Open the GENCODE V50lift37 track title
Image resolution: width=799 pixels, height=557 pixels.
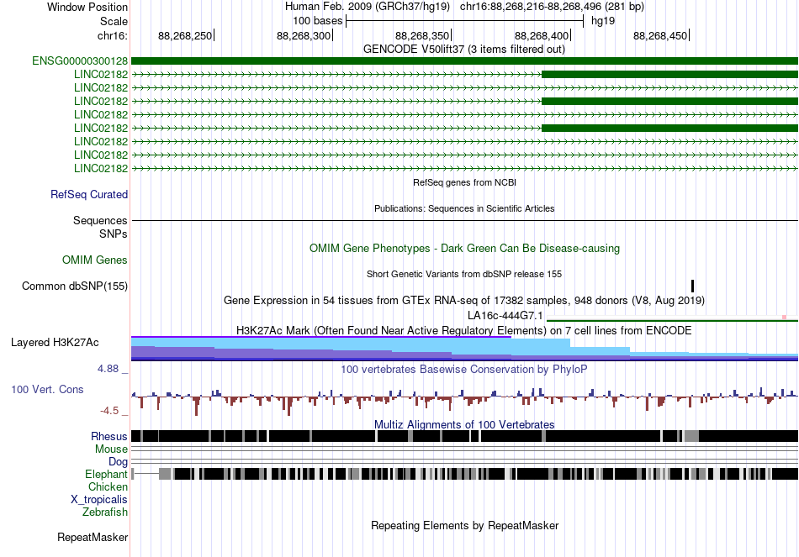(464, 50)
